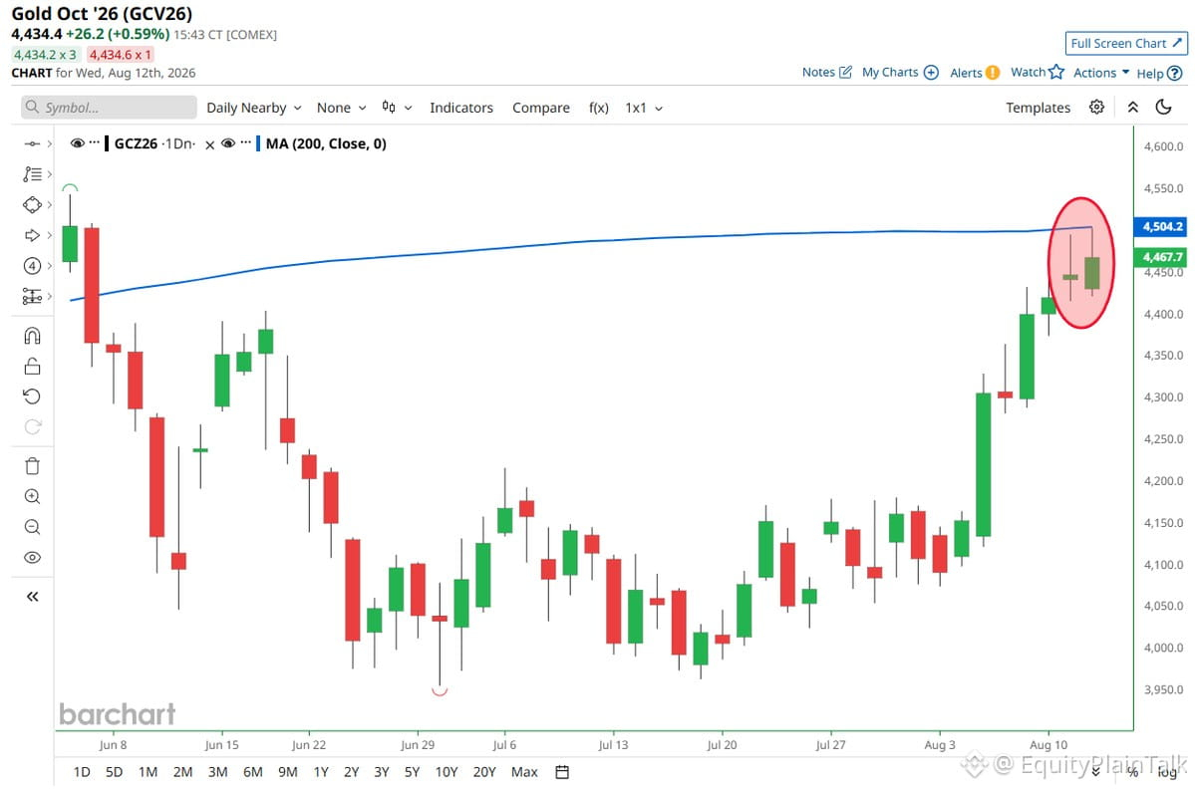The image size is (1195, 789).
Task: Collapse the chart toolbar with double chevron
Action: [1133, 108]
